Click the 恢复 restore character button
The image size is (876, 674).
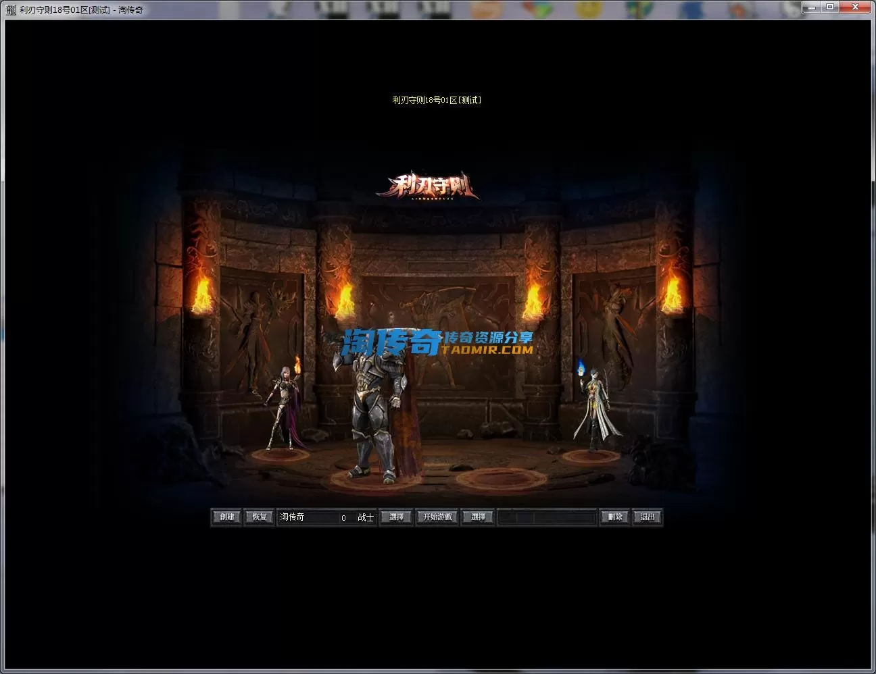point(260,517)
